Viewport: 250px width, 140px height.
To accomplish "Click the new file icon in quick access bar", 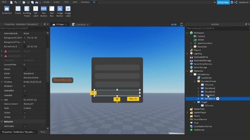I will pyautogui.click(x=11, y=2).
